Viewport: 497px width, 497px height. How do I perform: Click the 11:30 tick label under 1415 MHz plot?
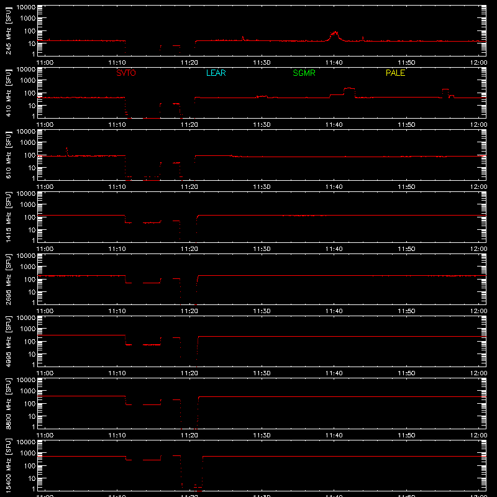262,249
